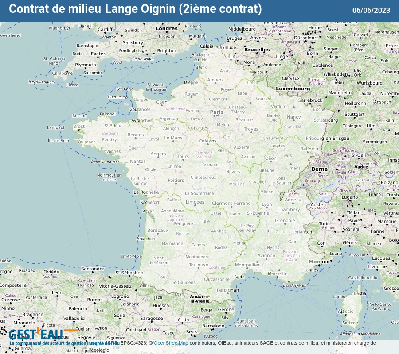Select the Nantes city label

point(137,162)
